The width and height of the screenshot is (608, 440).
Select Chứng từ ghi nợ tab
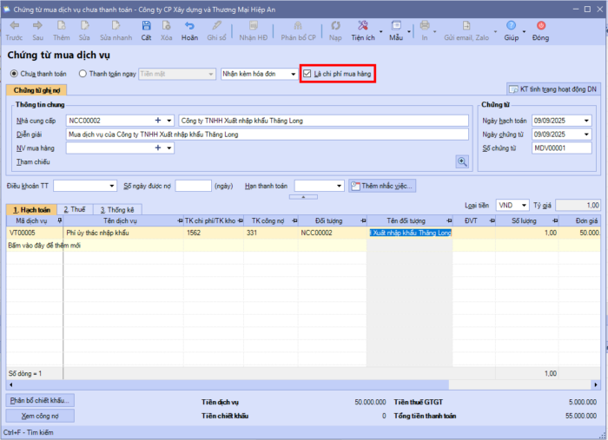pyautogui.click(x=36, y=90)
